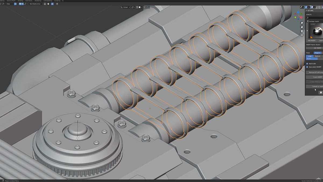The width and height of the screenshot is (323, 182).
Task: Toggle Auto select INSERT off
Action: pos(307,67)
